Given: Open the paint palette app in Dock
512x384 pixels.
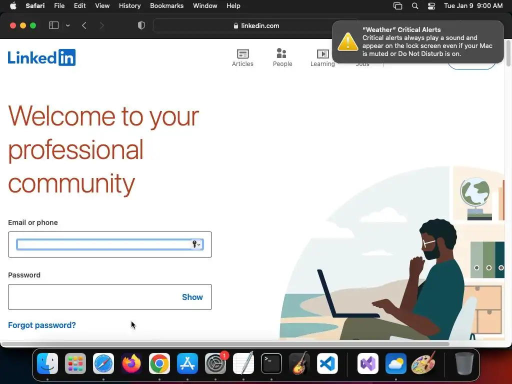Looking at the screenshot, I should pos(424,363).
